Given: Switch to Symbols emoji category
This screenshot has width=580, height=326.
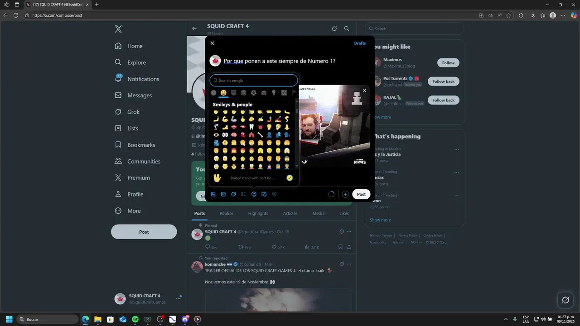Looking at the screenshot, I should [x=284, y=93].
